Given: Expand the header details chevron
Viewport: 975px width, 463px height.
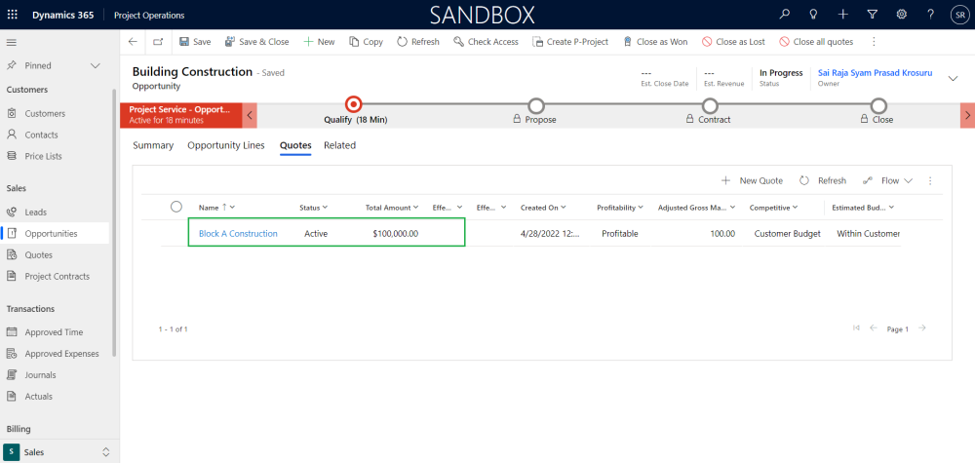Looking at the screenshot, I should (953, 78).
